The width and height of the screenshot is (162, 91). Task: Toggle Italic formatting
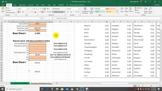[21, 12]
